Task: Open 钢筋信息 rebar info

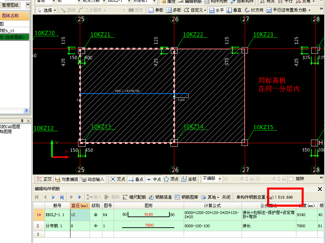Action: pos(160,197)
